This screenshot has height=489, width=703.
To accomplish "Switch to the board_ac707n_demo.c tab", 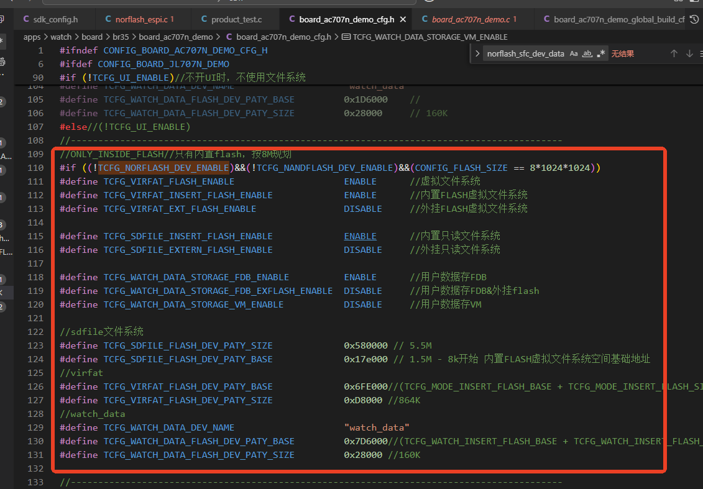I will pyautogui.click(x=472, y=19).
